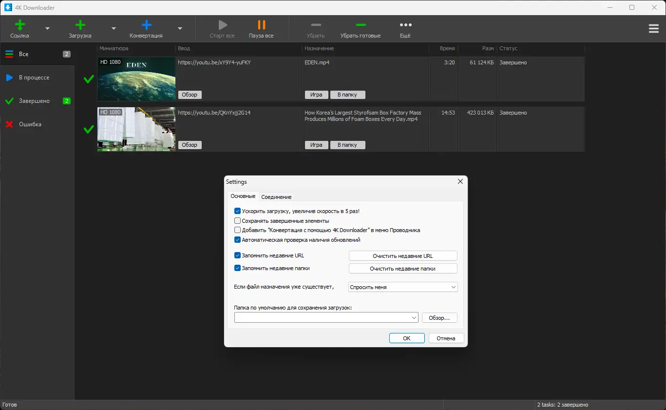The width and height of the screenshot is (666, 410).
Task: Toggle Запомнить недавние папки checkbox
Action: [238, 268]
